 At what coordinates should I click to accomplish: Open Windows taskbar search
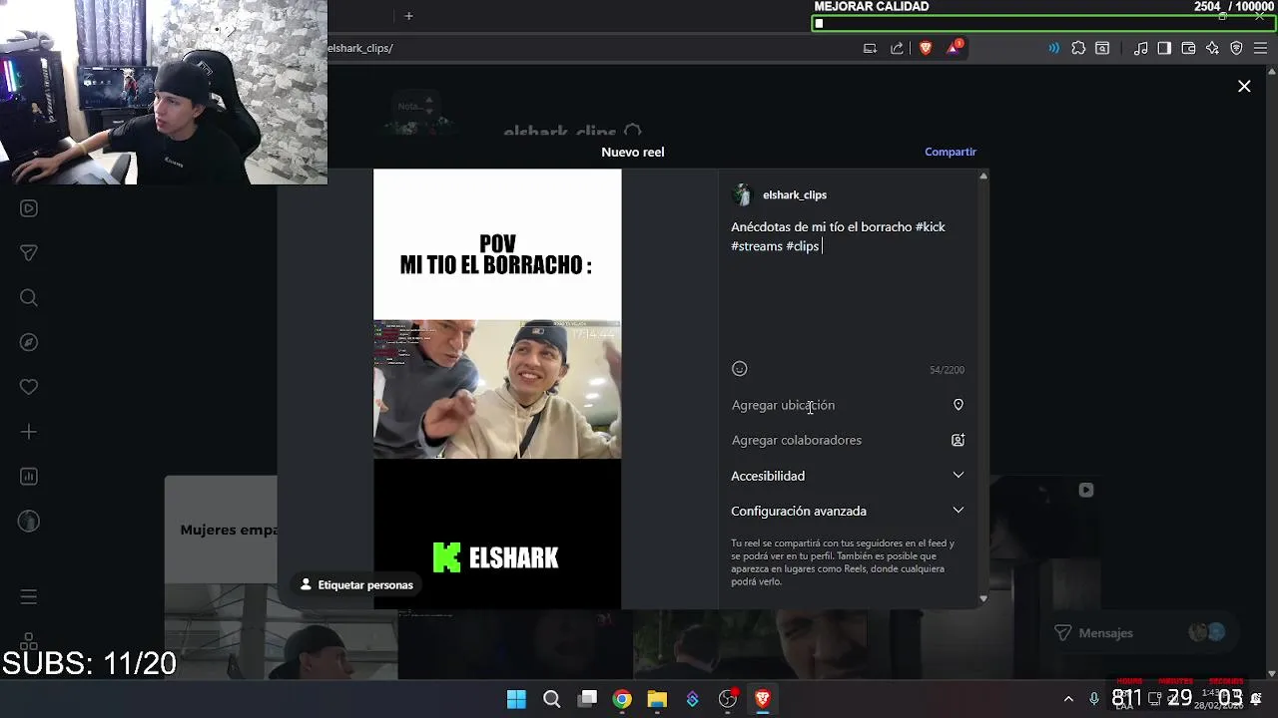551,699
